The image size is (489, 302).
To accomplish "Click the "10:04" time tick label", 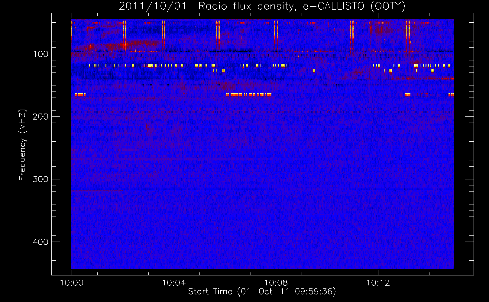I will [174, 283].
